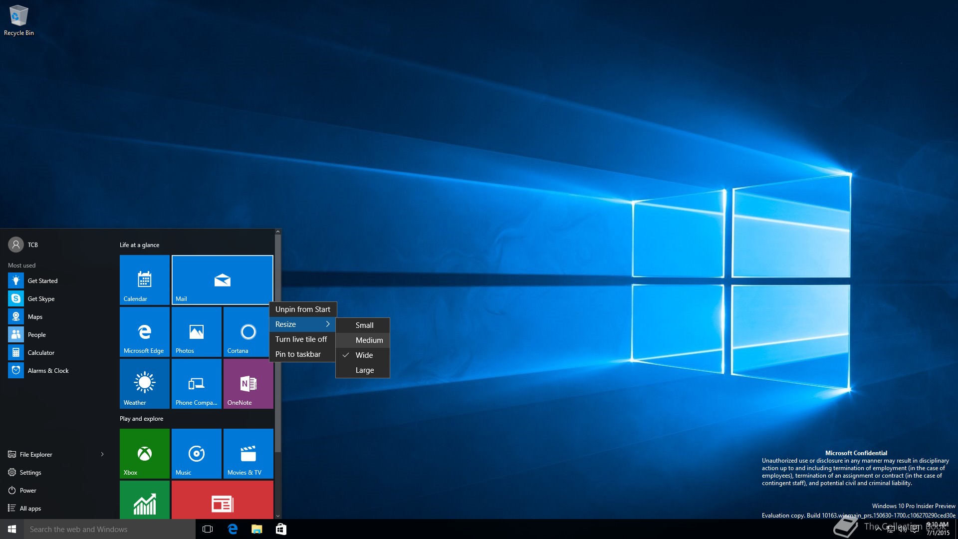This screenshot has width=958, height=539.
Task: Open People from Most used list
Action: pos(59,334)
